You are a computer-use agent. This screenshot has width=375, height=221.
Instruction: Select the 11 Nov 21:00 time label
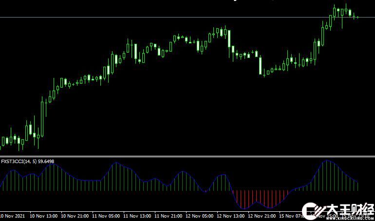(x=168, y=216)
